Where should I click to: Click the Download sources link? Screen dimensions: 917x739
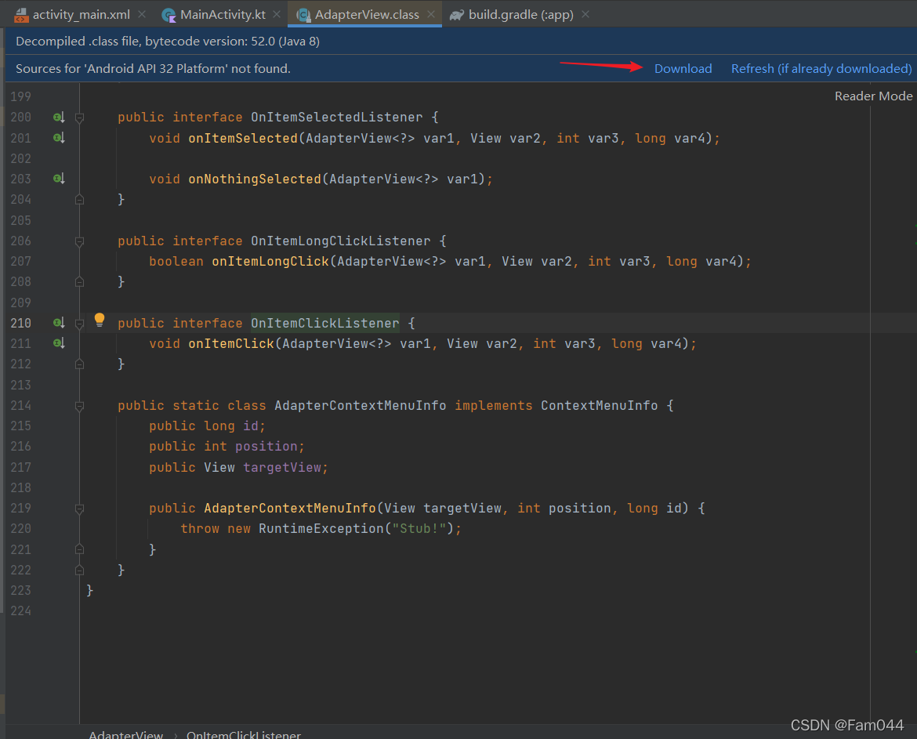coord(683,68)
